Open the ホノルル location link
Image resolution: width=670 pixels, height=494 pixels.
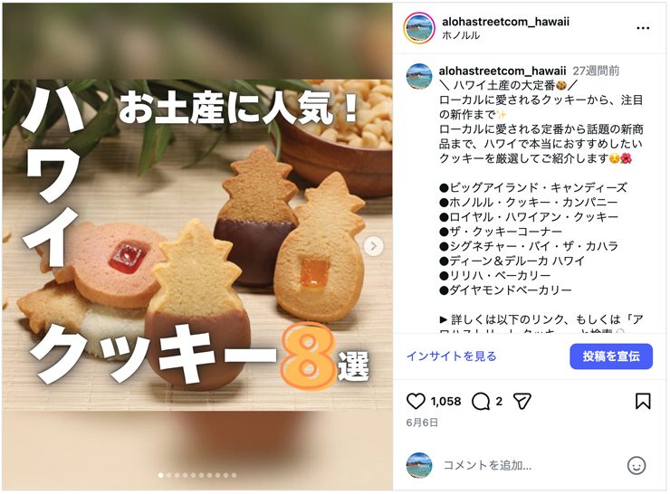461,35
